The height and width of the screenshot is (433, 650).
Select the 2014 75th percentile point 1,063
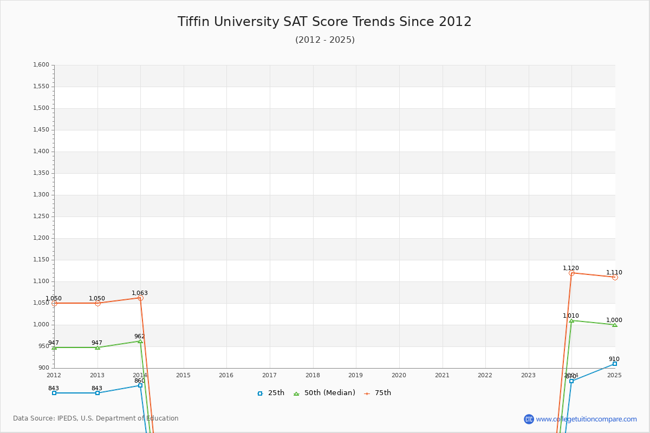(x=140, y=298)
